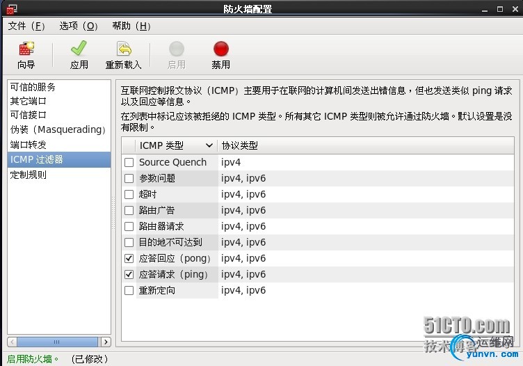This screenshot has height=366, width=523.
Task: Click the 超时 row label
Action: coord(147,194)
